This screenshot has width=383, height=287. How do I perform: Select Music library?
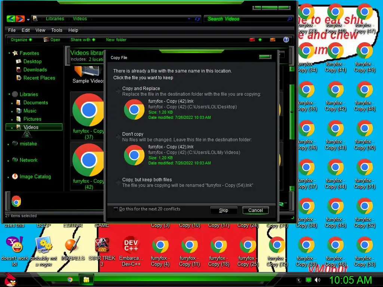click(26, 111)
